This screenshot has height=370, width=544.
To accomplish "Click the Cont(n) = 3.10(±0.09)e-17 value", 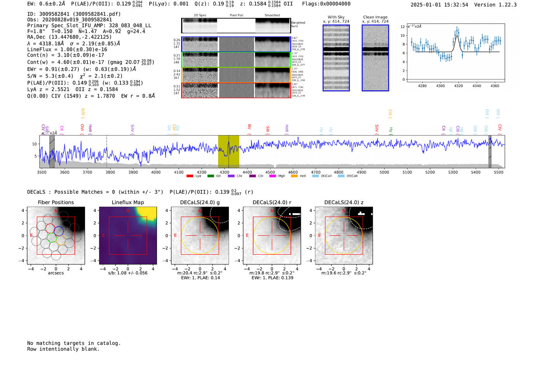I will click(66, 55).
